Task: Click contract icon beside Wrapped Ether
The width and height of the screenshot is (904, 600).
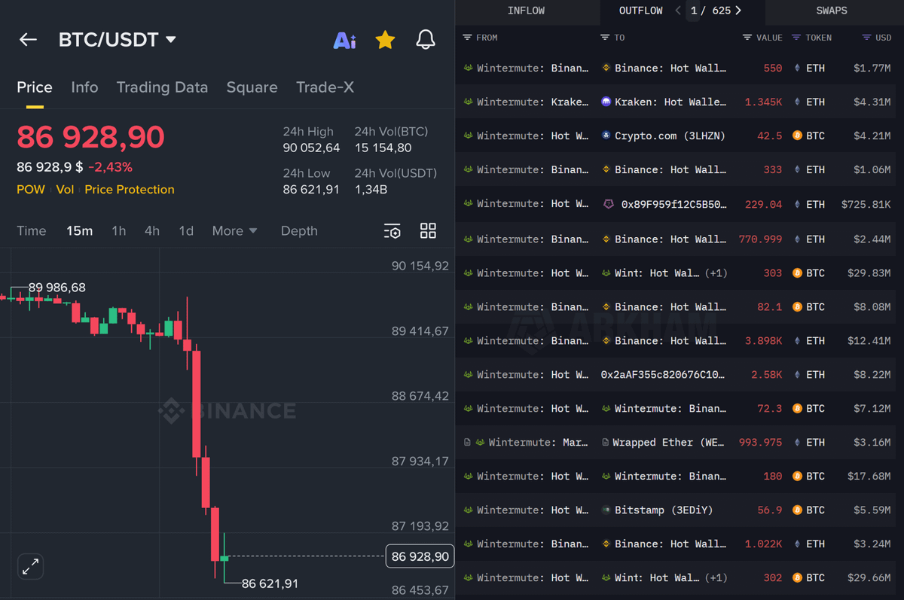Action: tap(606, 443)
